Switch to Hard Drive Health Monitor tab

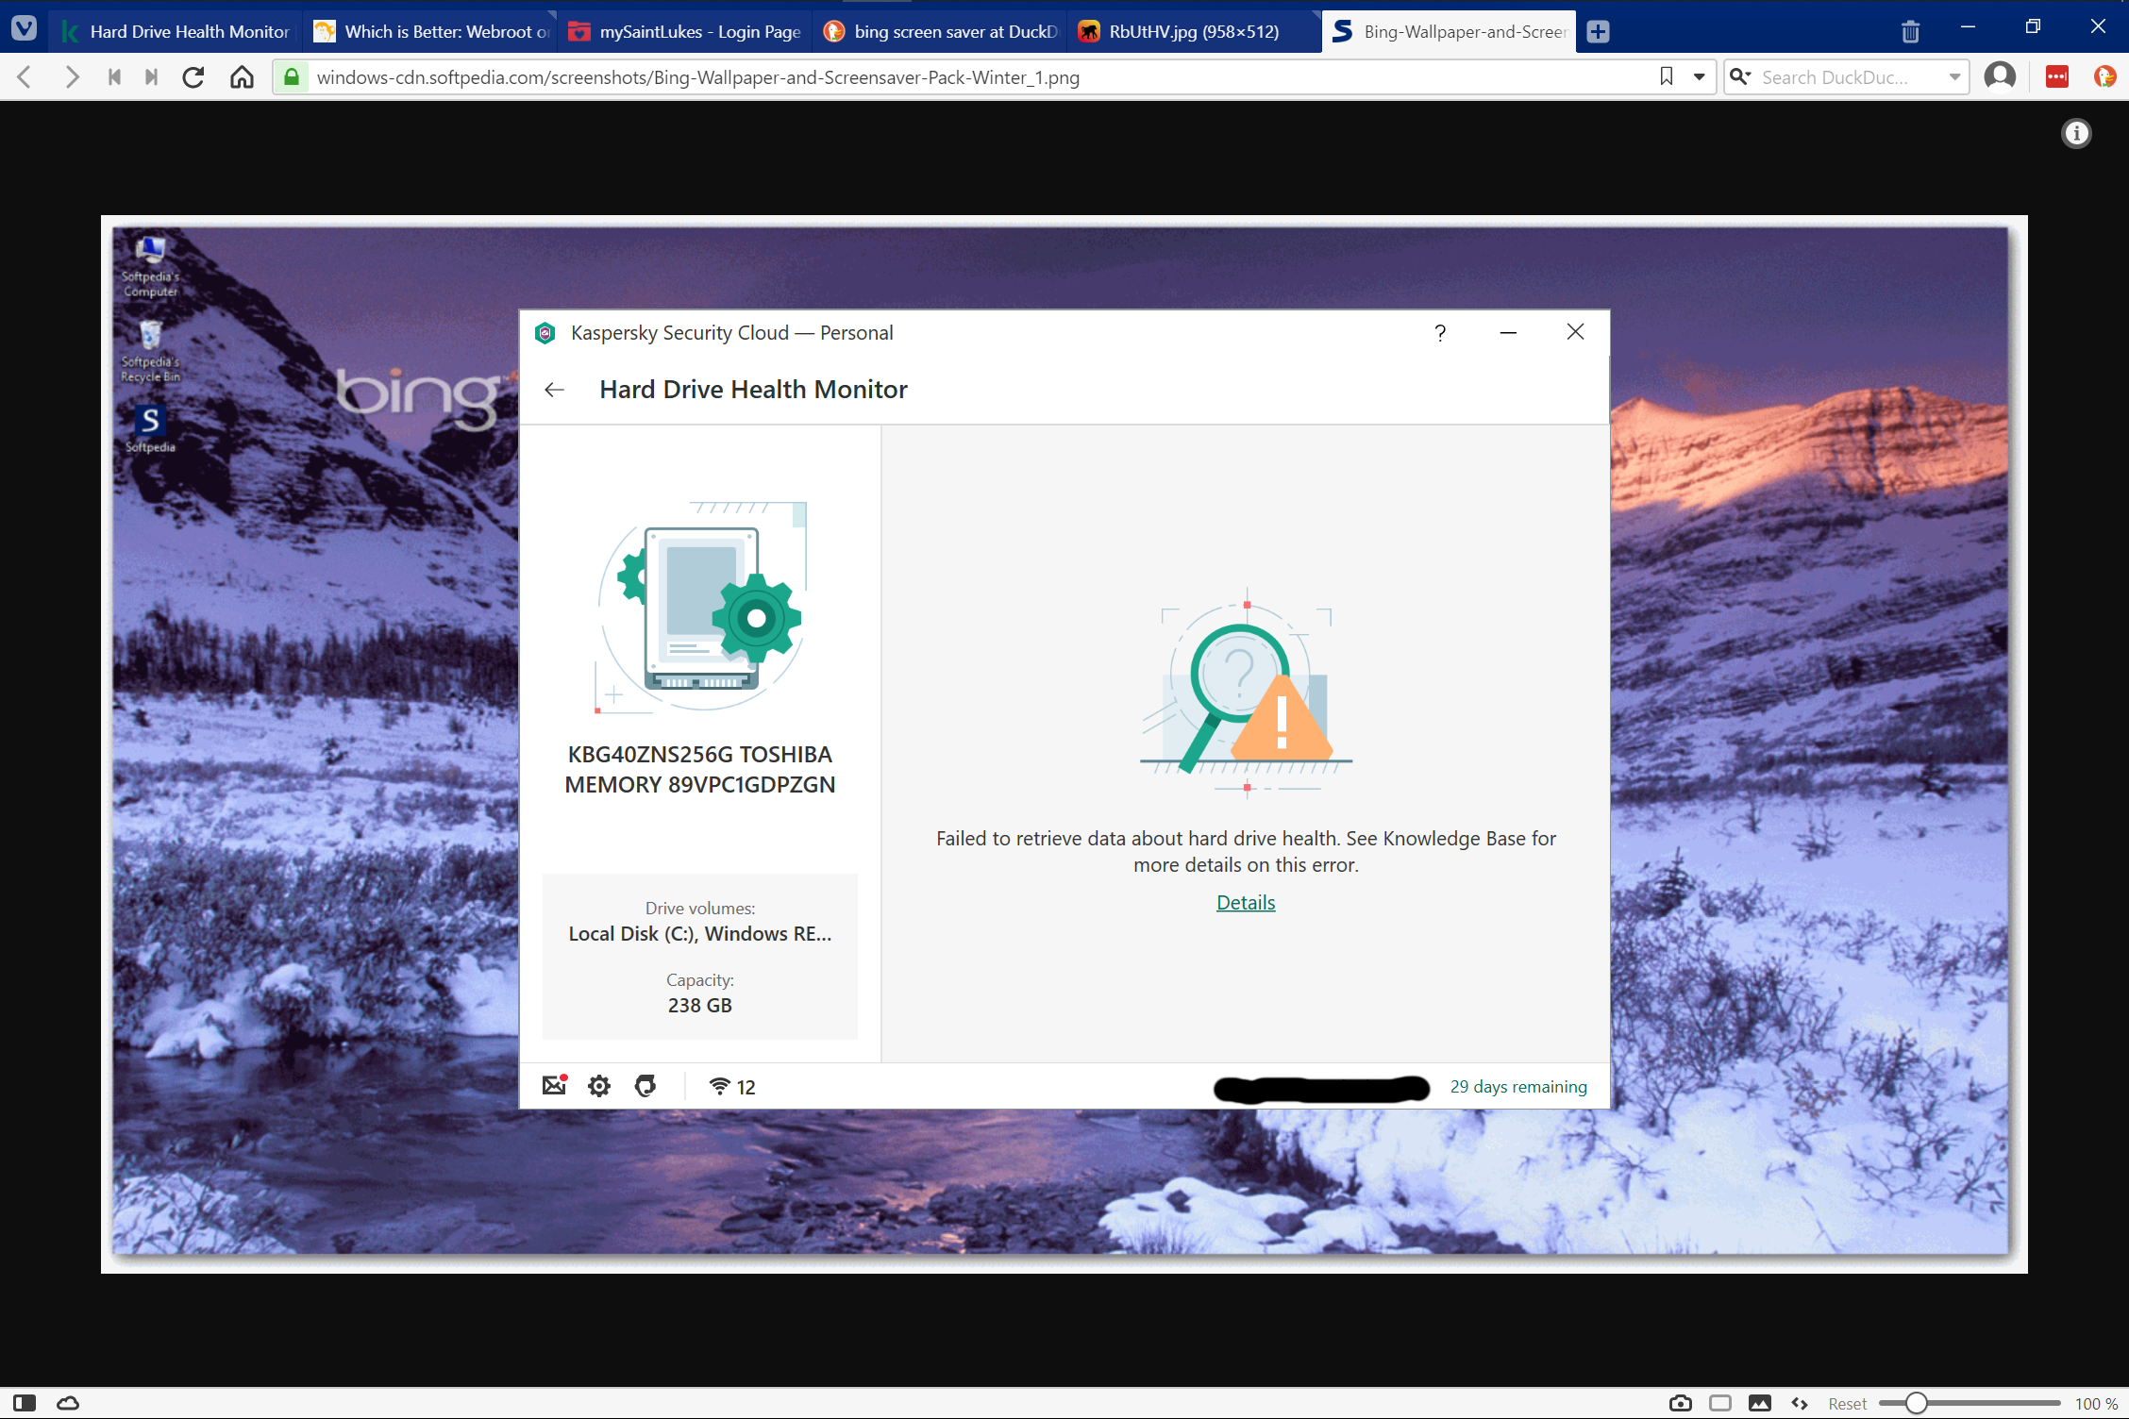176,31
